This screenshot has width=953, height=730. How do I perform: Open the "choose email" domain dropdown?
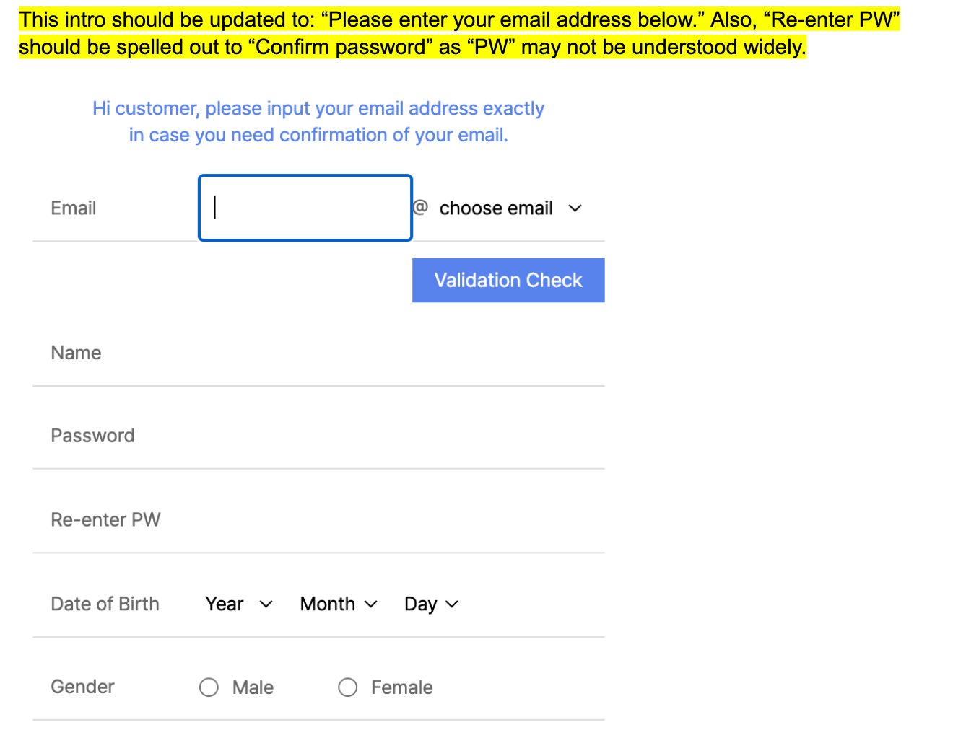pos(510,208)
